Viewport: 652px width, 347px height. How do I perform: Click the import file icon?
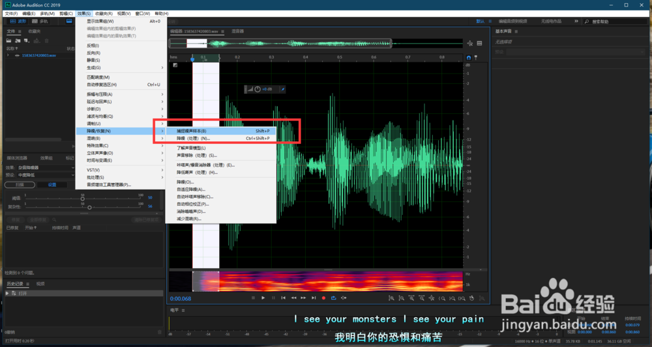coord(18,40)
